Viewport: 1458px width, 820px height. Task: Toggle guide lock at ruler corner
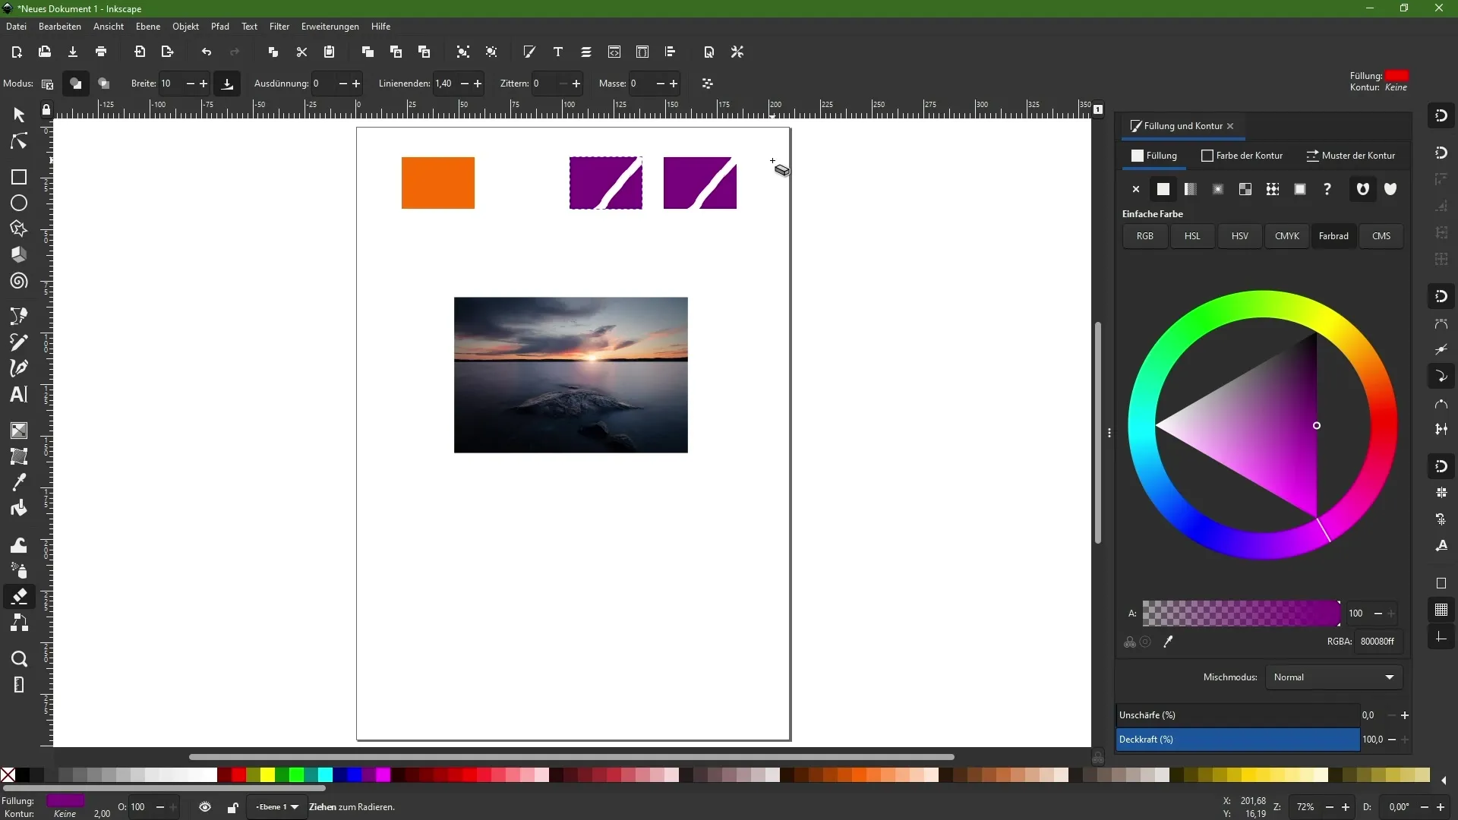[46, 110]
